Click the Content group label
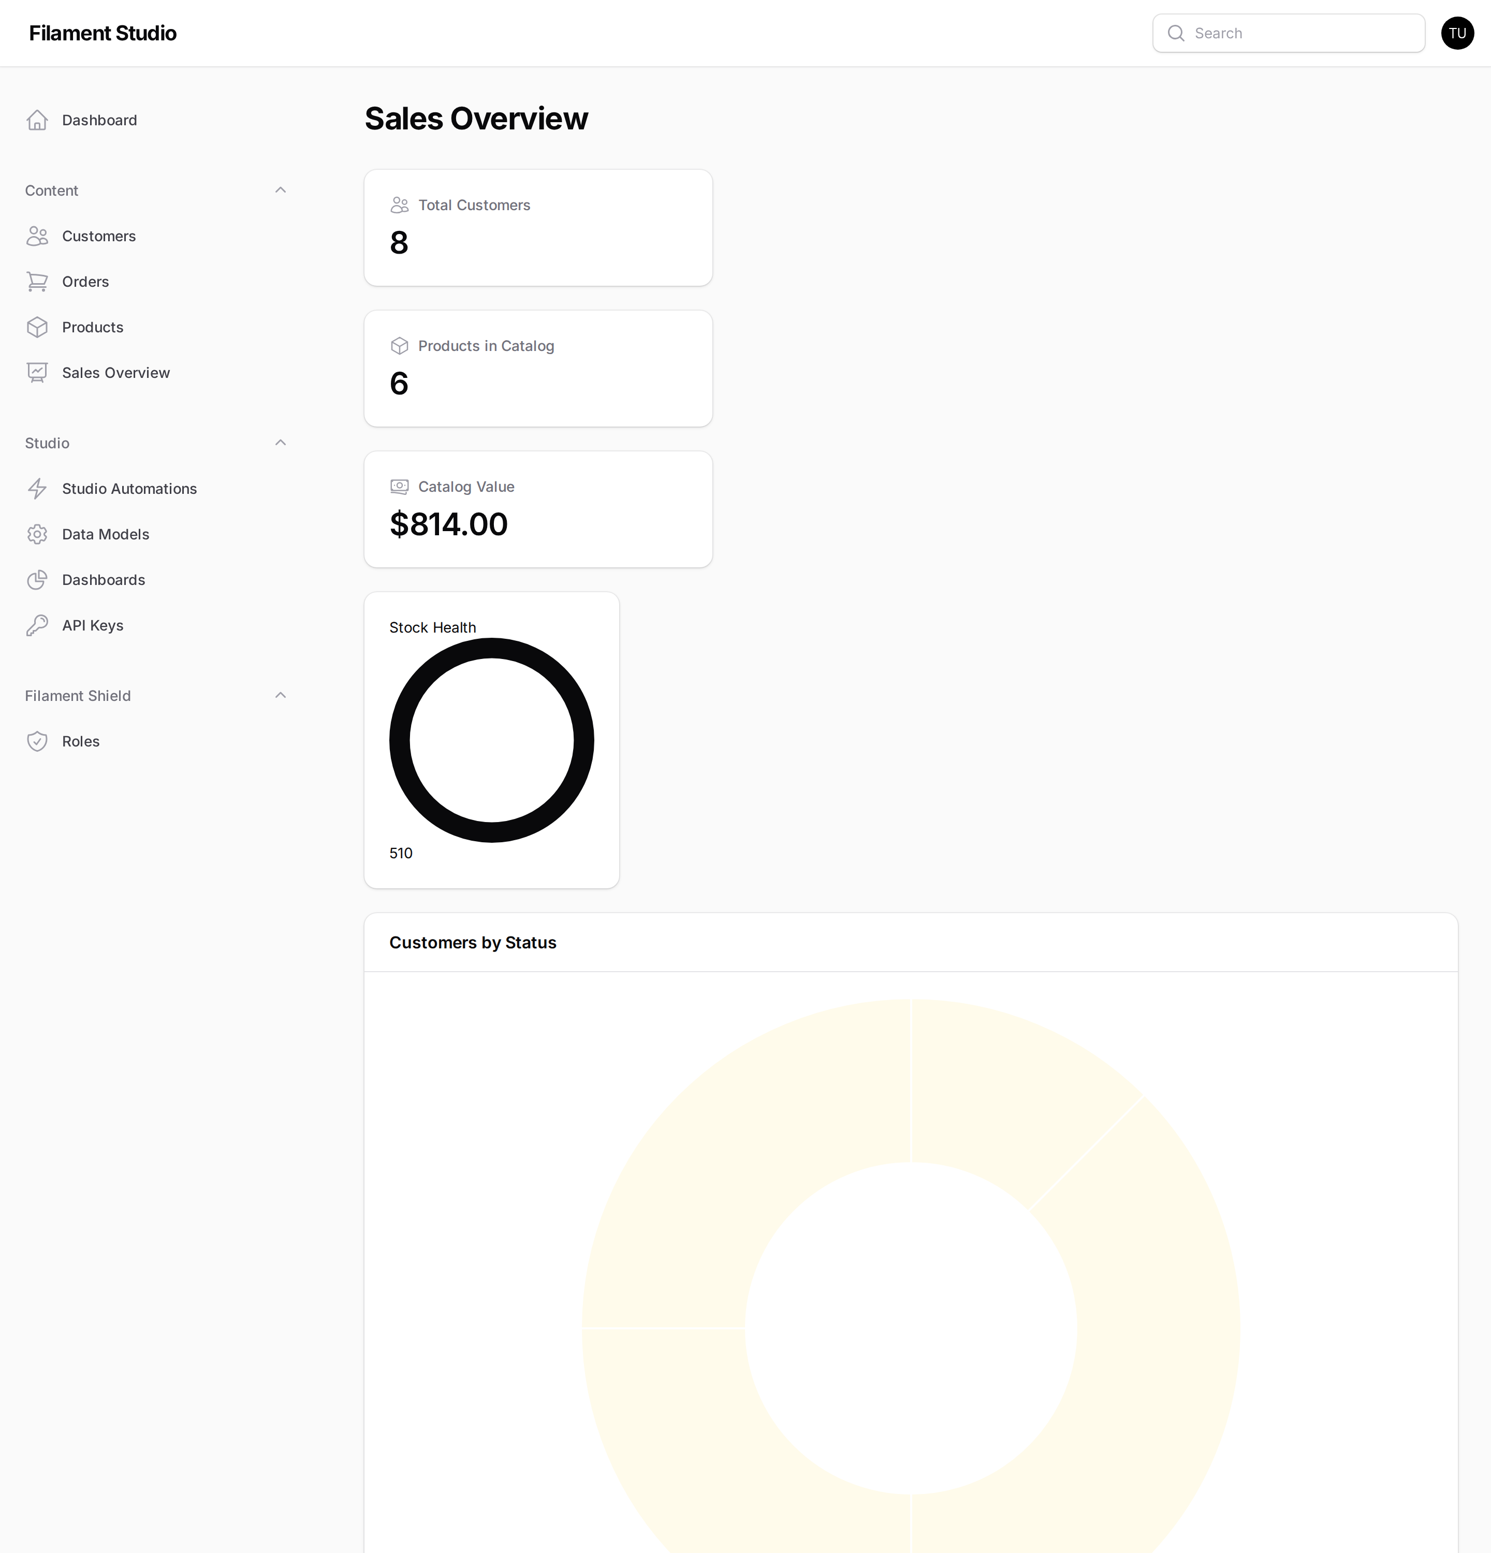This screenshot has height=1553, width=1491. 51,191
